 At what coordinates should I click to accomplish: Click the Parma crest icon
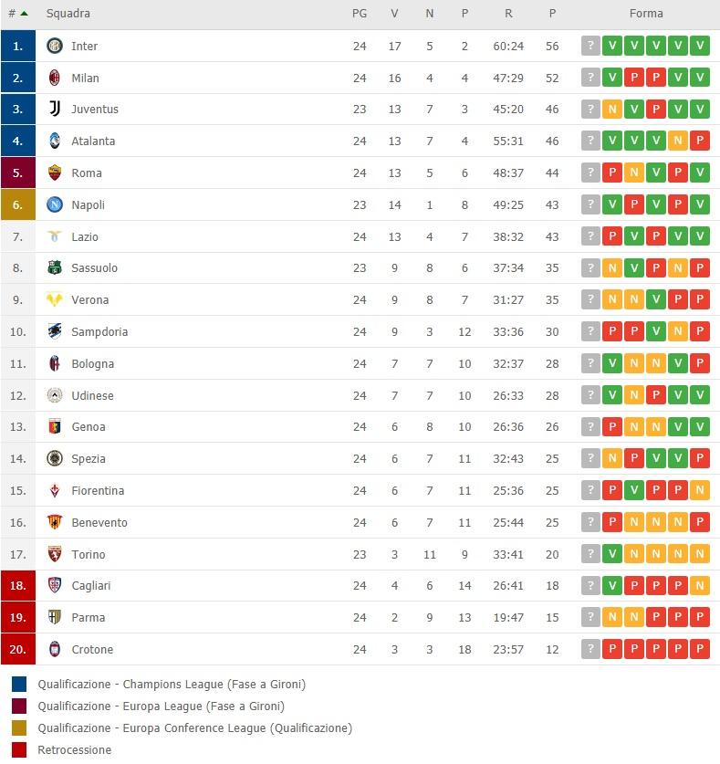point(55,617)
